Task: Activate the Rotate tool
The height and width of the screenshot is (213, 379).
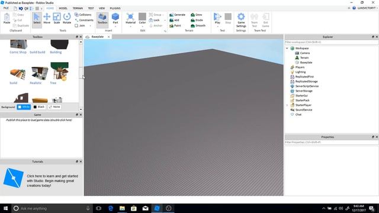Action: pyautogui.click(x=67, y=18)
